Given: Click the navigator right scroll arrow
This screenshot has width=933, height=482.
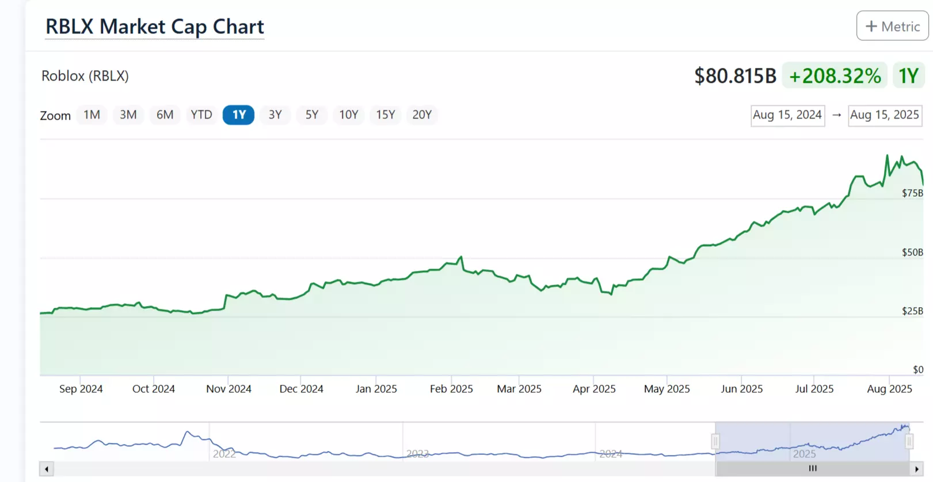Looking at the screenshot, I should click(916, 469).
